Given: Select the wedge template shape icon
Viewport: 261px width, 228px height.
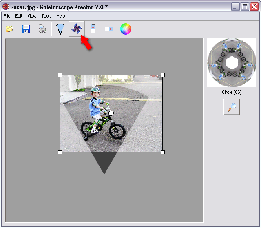Looking at the screenshot, I should click(60, 29).
